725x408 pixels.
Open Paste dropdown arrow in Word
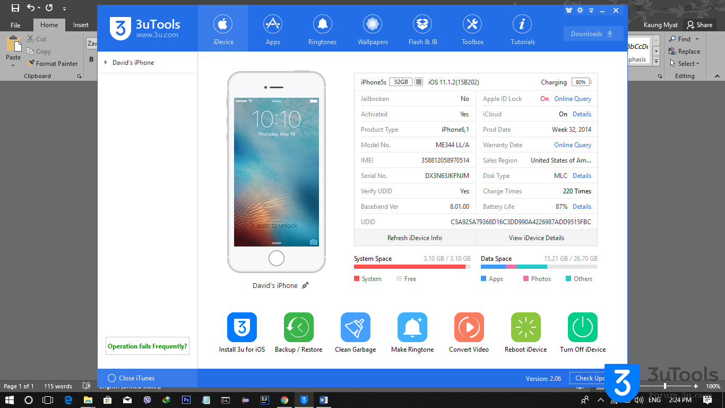point(13,66)
